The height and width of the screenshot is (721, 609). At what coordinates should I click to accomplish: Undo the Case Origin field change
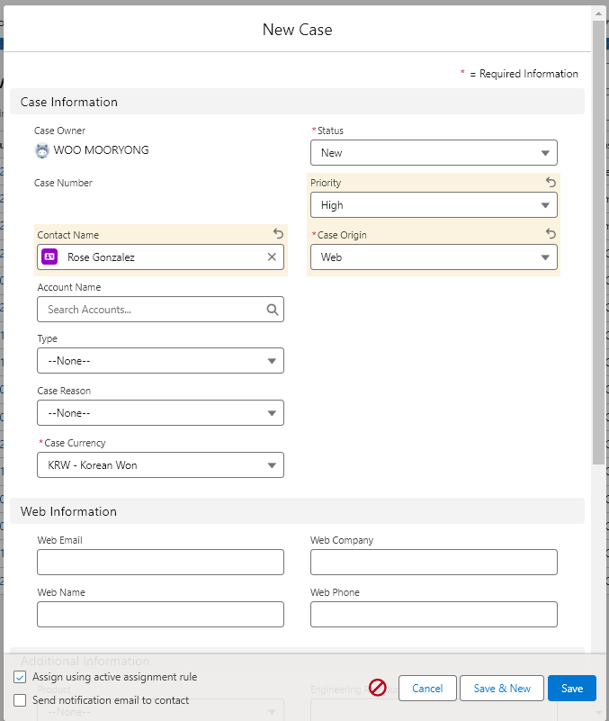[x=551, y=234]
